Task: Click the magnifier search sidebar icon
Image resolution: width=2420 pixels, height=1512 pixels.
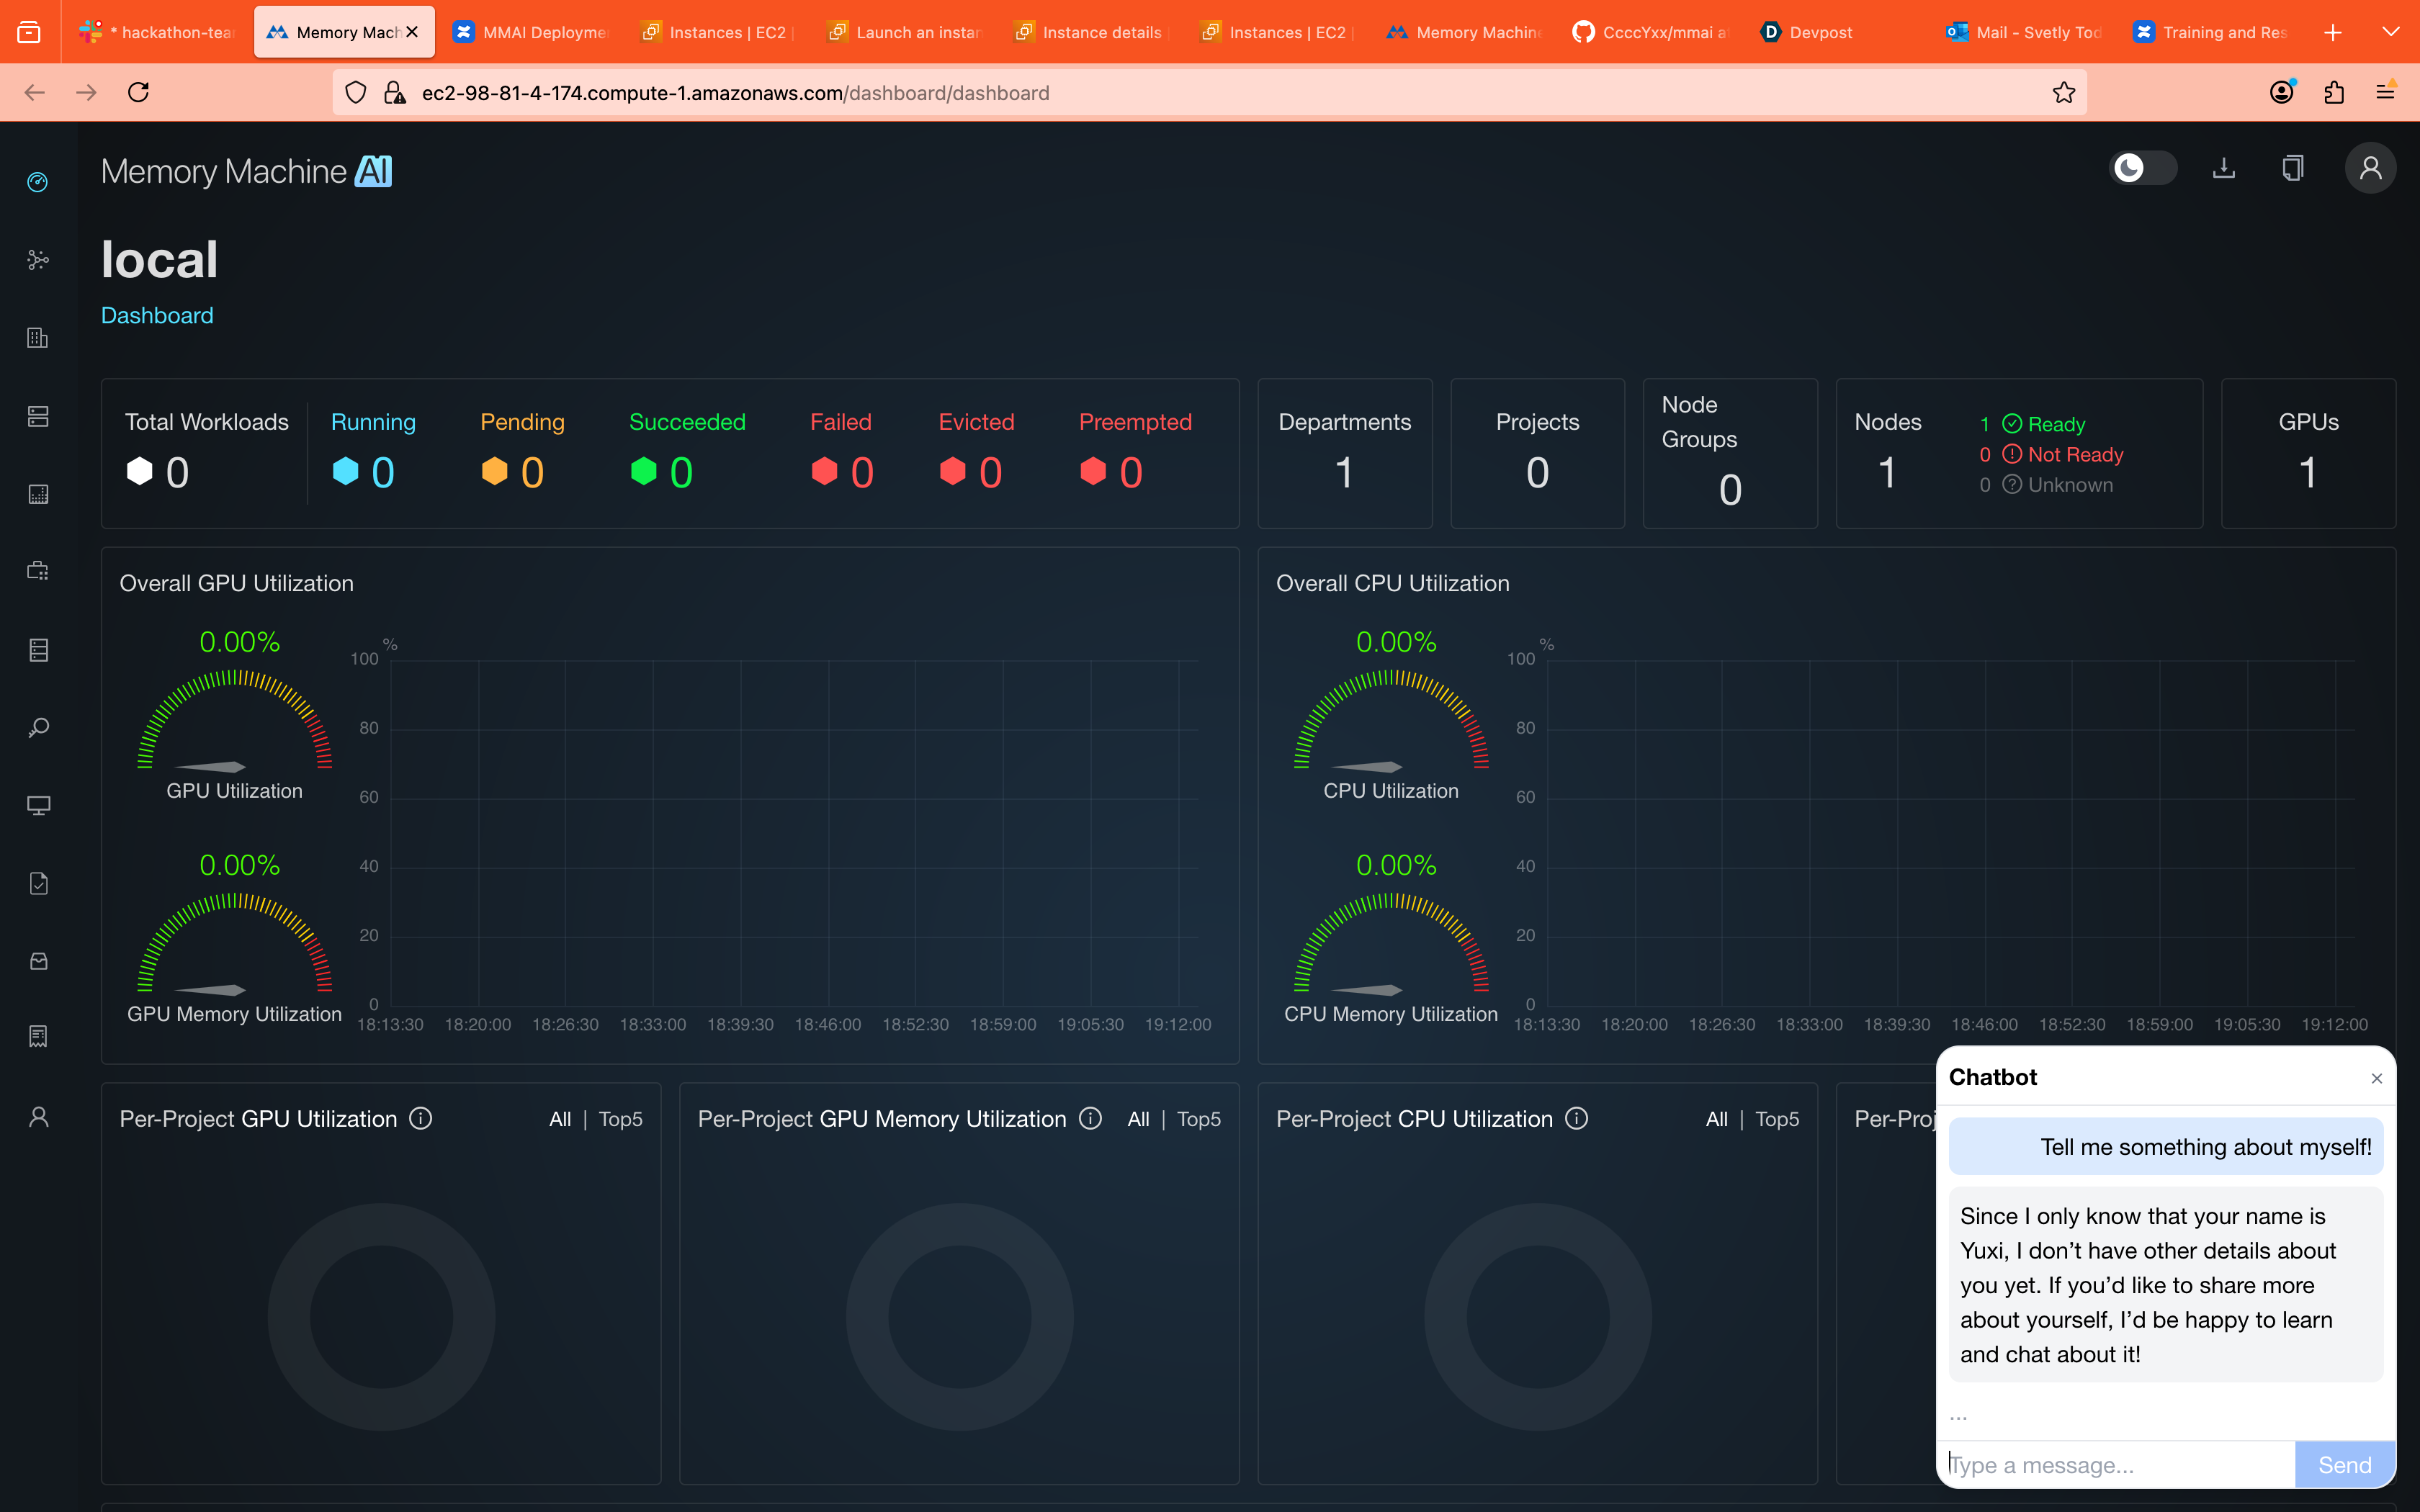Action: [x=38, y=728]
